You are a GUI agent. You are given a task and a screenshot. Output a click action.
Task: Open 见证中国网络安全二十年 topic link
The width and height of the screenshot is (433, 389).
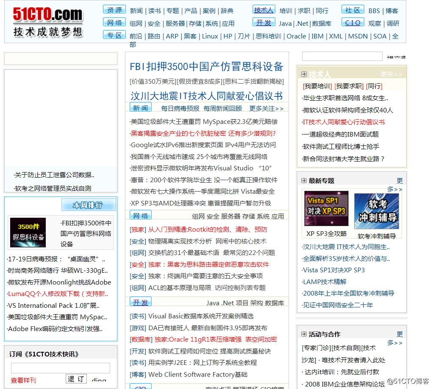[x=337, y=305]
